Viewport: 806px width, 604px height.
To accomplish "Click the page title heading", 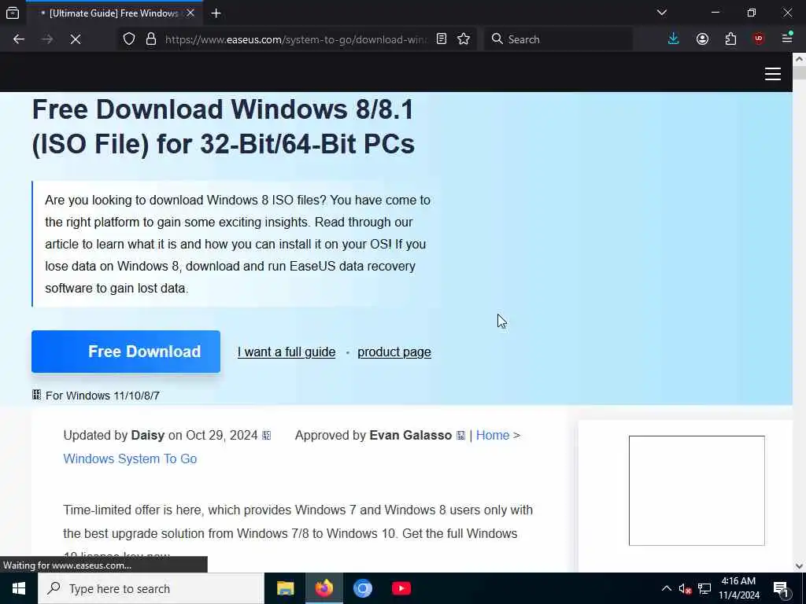I will 223,127.
